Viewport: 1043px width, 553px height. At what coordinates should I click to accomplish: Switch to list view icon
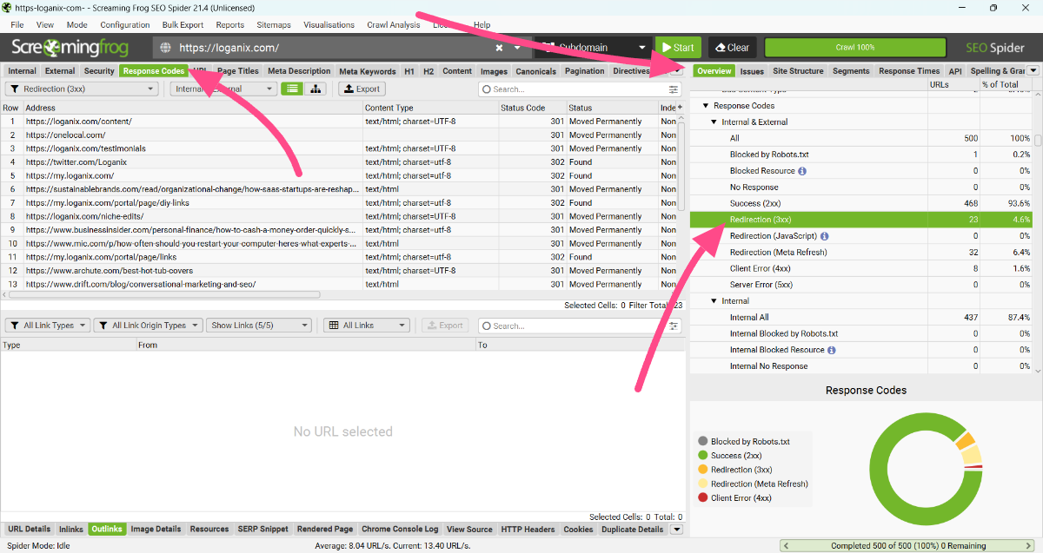point(293,89)
